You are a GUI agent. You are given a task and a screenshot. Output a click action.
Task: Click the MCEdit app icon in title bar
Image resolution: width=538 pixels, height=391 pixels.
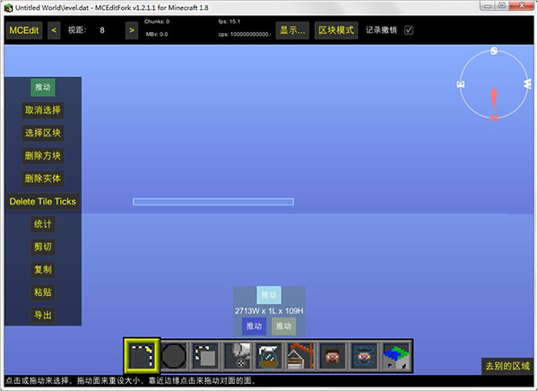click(x=9, y=7)
